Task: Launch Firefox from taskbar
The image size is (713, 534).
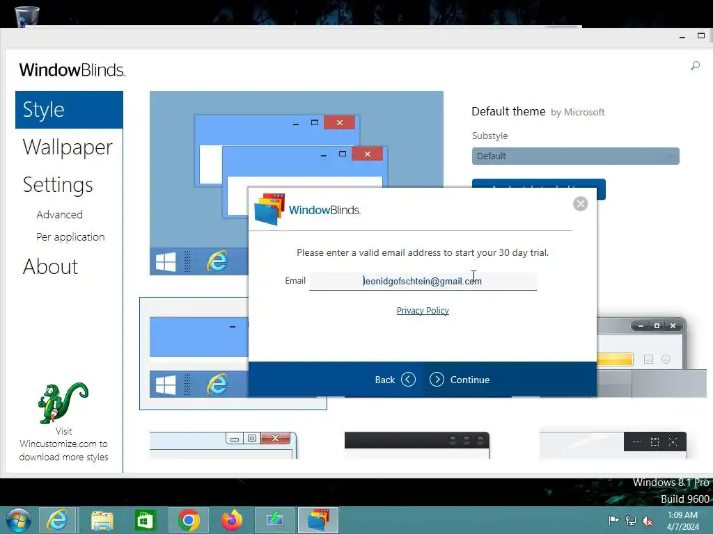Action: 232,520
